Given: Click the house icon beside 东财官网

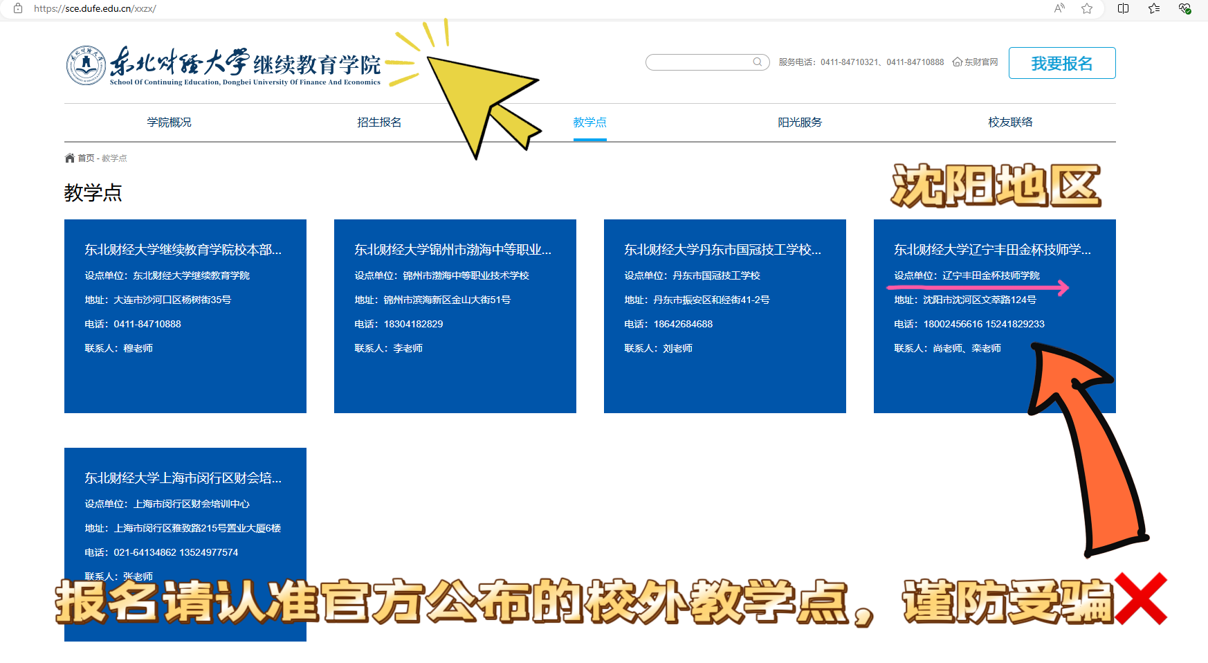Looking at the screenshot, I should tap(958, 62).
